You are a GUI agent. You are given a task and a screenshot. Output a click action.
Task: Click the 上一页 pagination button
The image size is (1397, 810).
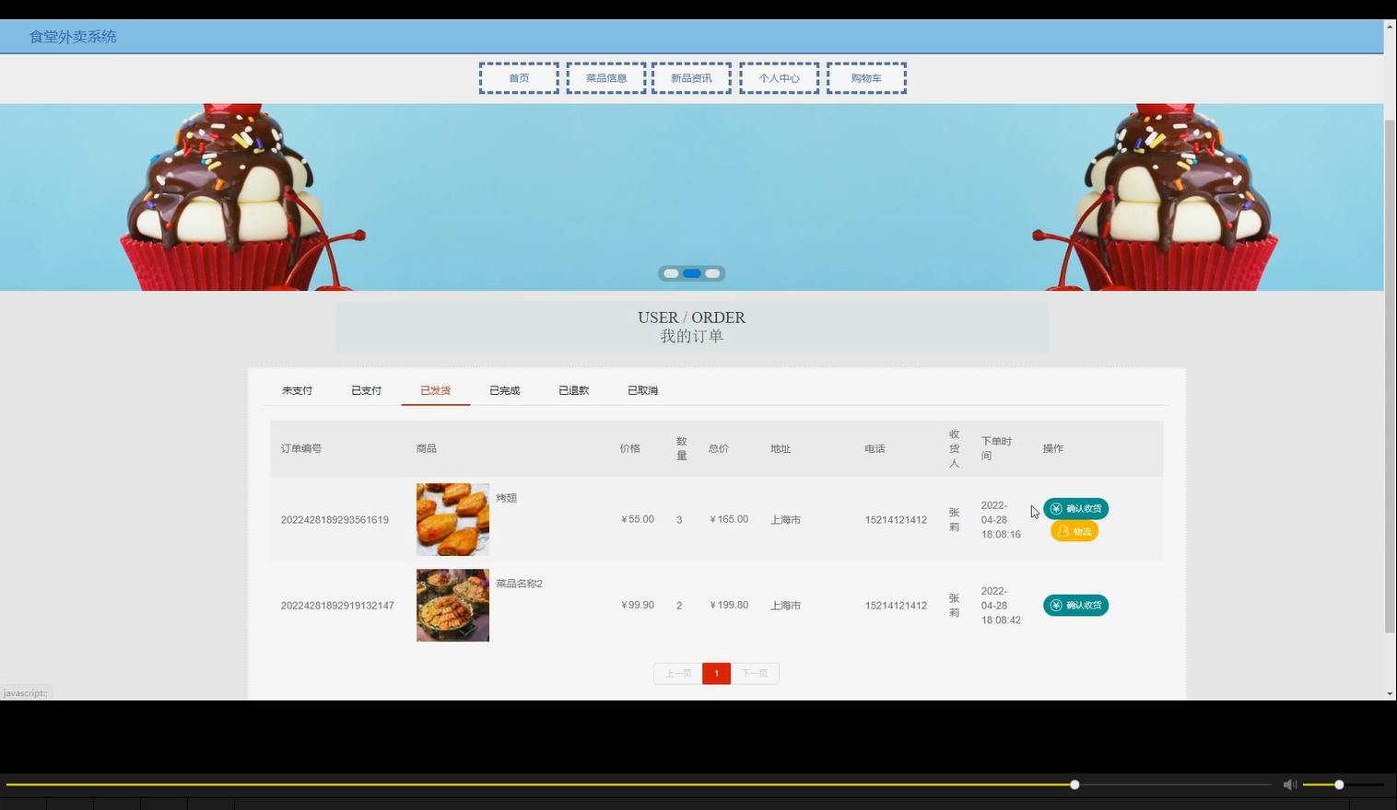(x=678, y=674)
